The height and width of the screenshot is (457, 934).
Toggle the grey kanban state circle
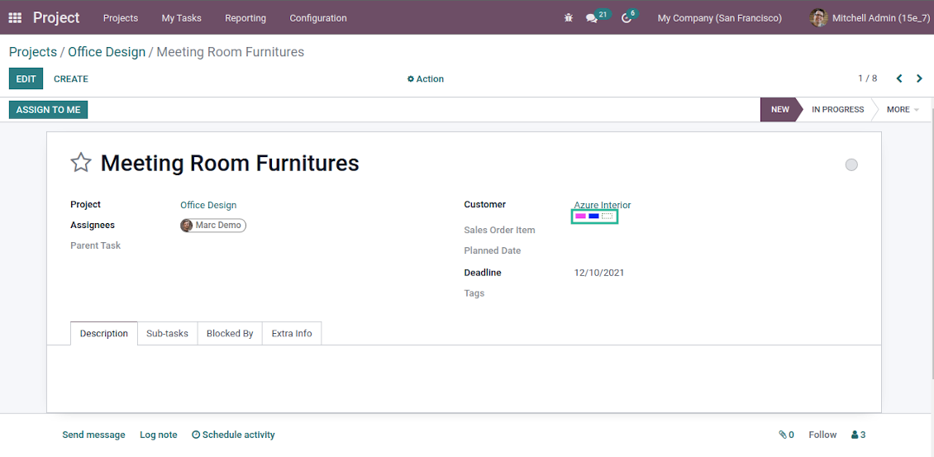851,164
